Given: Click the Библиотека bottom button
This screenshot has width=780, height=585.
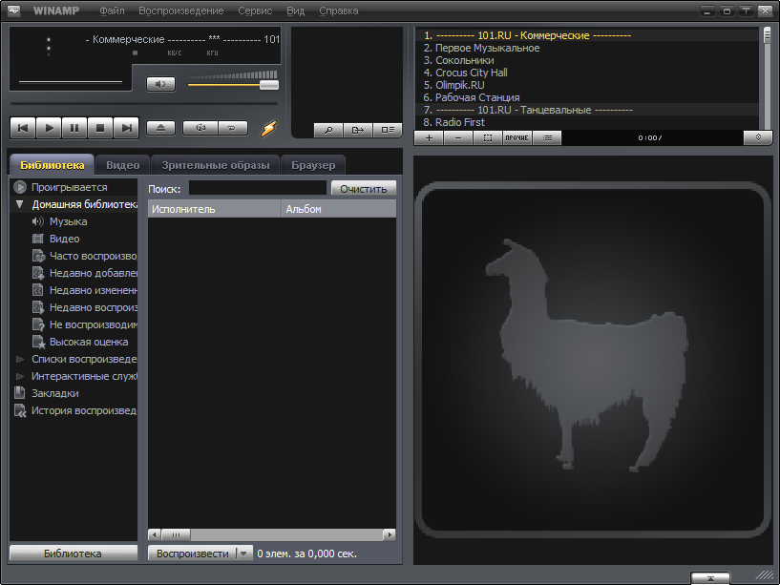Looking at the screenshot, I should pyautogui.click(x=74, y=554).
